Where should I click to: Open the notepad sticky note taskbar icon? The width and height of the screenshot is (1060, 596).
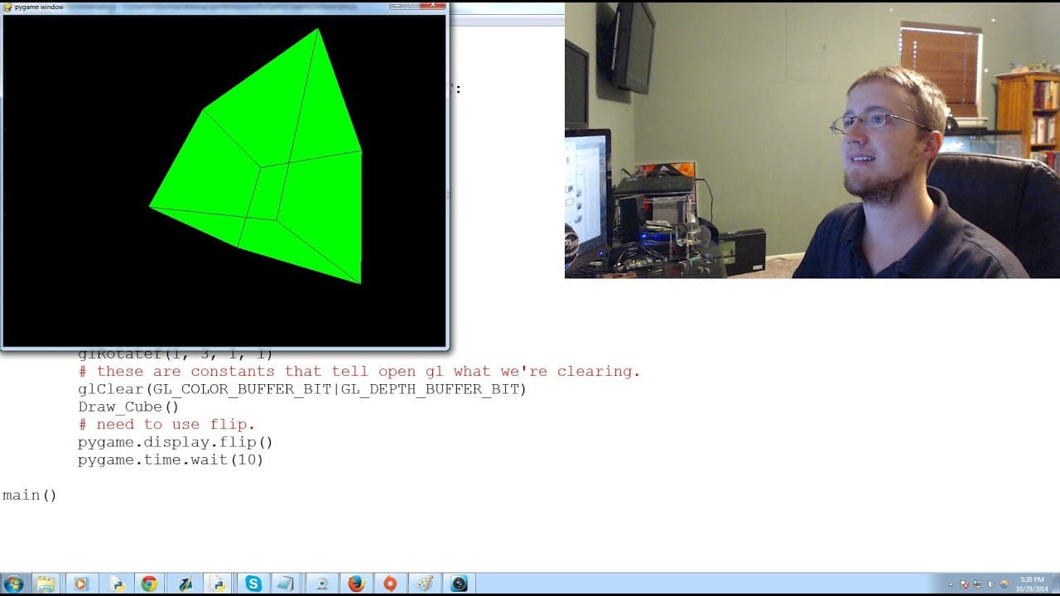tap(285, 584)
